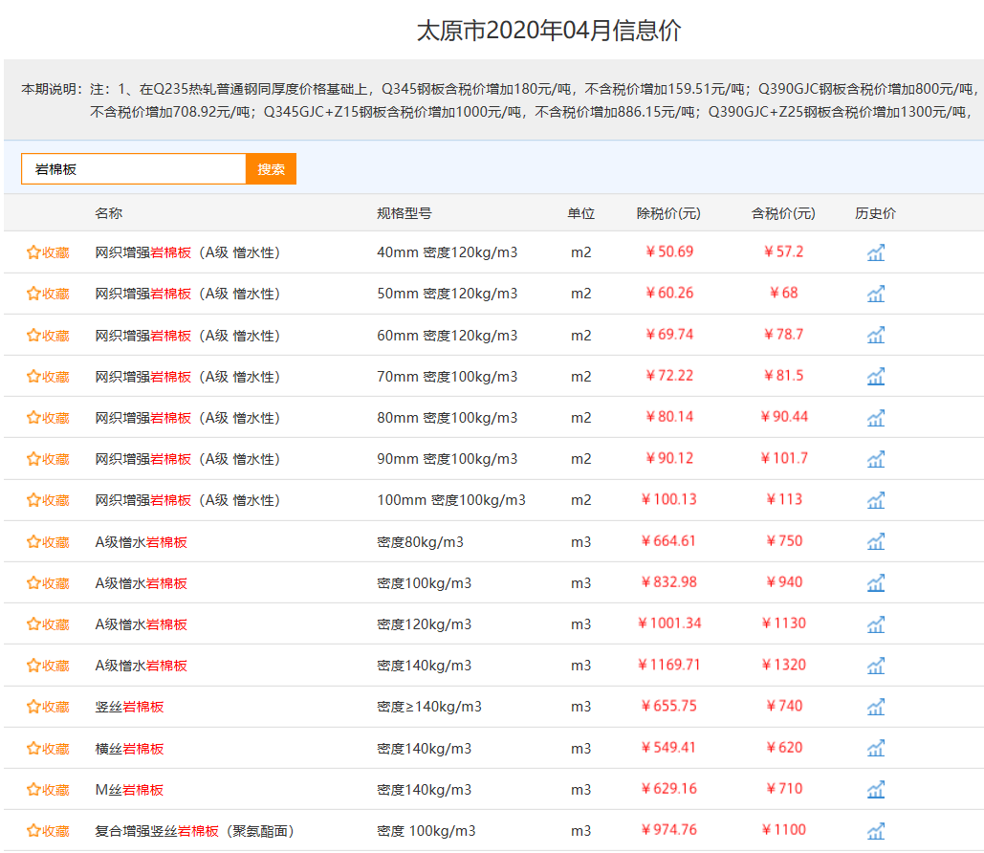Favorite the 90mm 密度100kg/m3 rock wool item
984x853 pixels.
pyautogui.click(x=48, y=459)
